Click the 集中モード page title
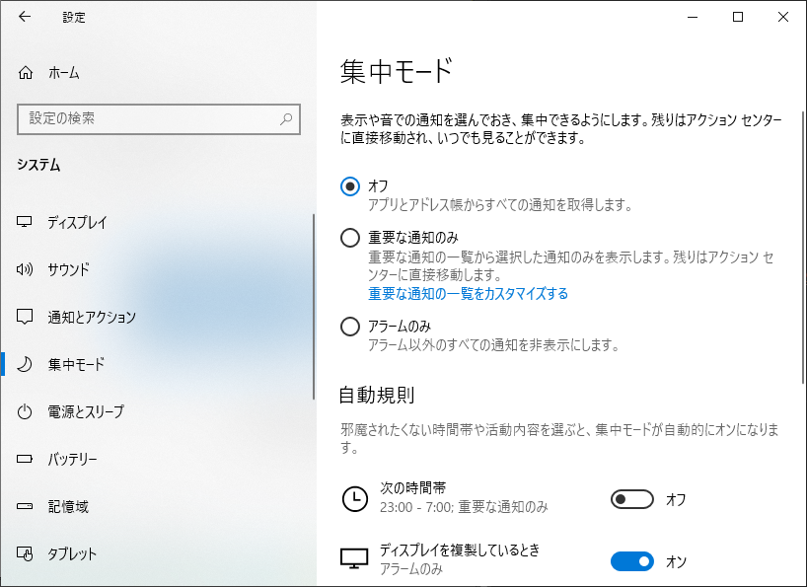This screenshot has height=587, width=807. [x=397, y=70]
